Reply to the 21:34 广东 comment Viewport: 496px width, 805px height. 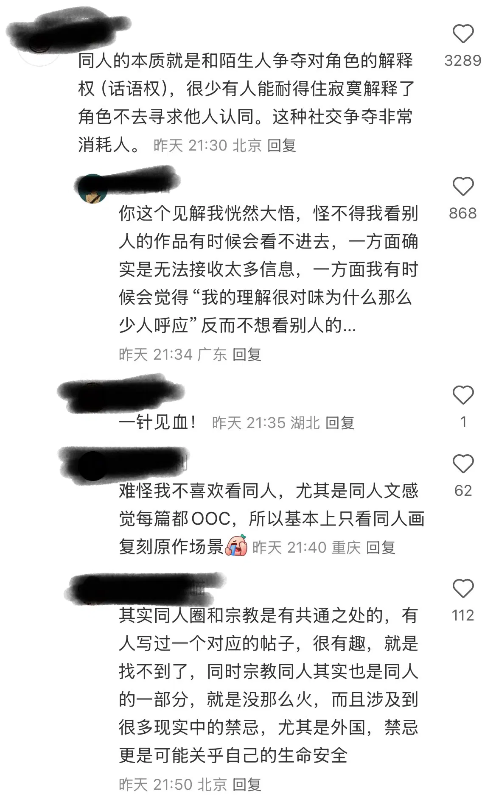tap(247, 355)
